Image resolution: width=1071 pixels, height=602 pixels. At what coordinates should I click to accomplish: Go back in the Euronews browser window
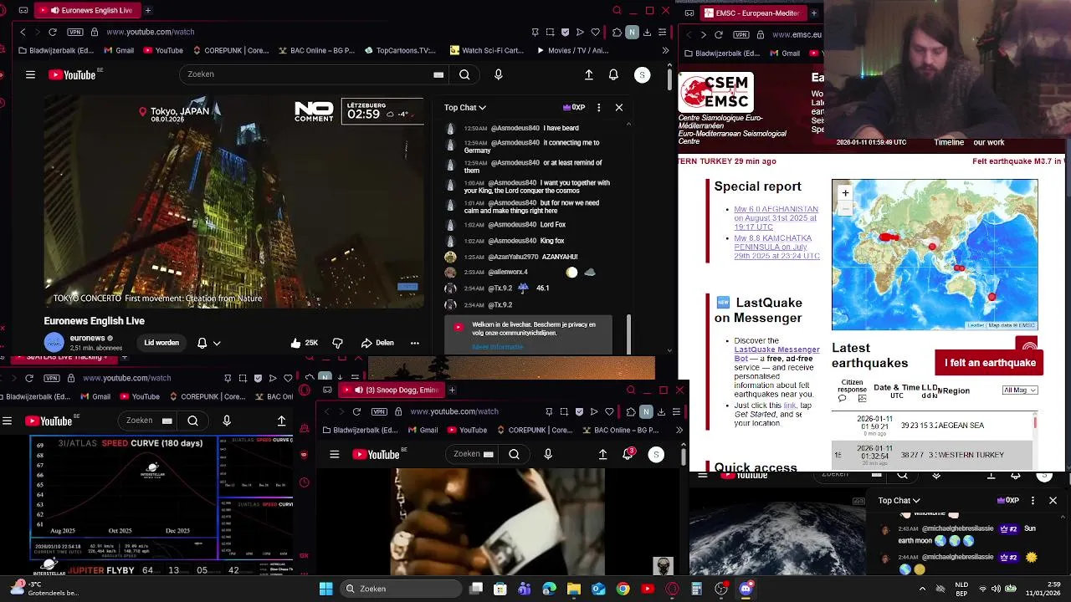tap(23, 32)
